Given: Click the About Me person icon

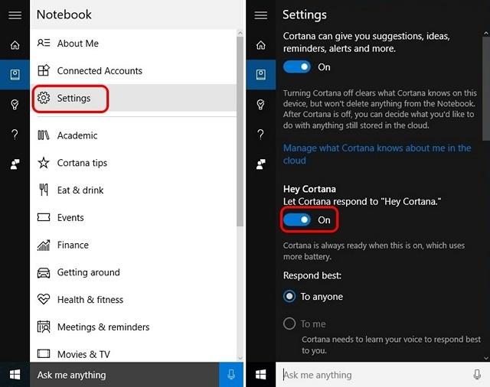Looking at the screenshot, I should (x=44, y=43).
